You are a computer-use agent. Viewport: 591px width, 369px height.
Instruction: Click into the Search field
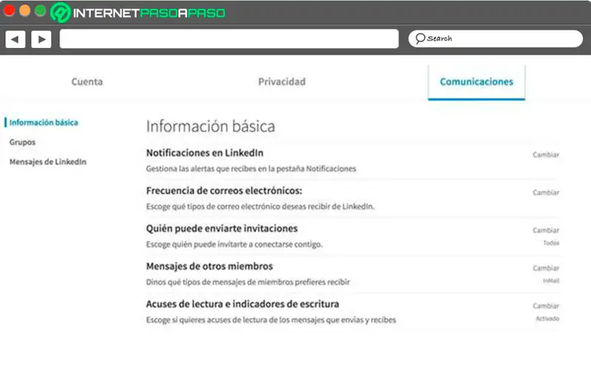(495, 39)
